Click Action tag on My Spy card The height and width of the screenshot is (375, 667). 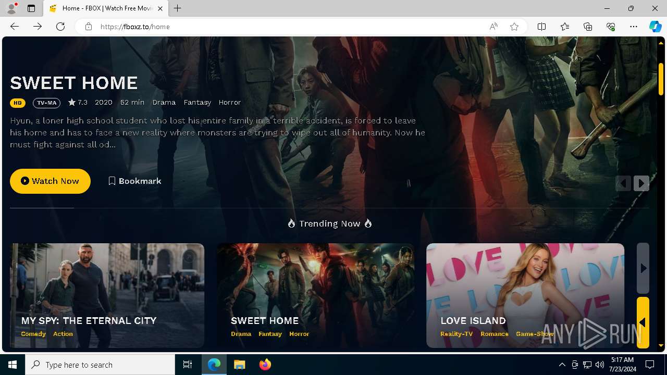tap(63, 334)
